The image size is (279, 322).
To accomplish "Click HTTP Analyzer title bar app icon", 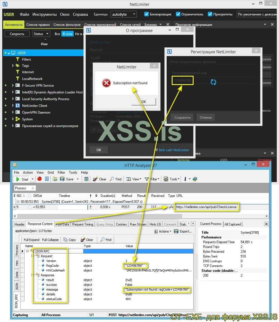I will 15,165.
